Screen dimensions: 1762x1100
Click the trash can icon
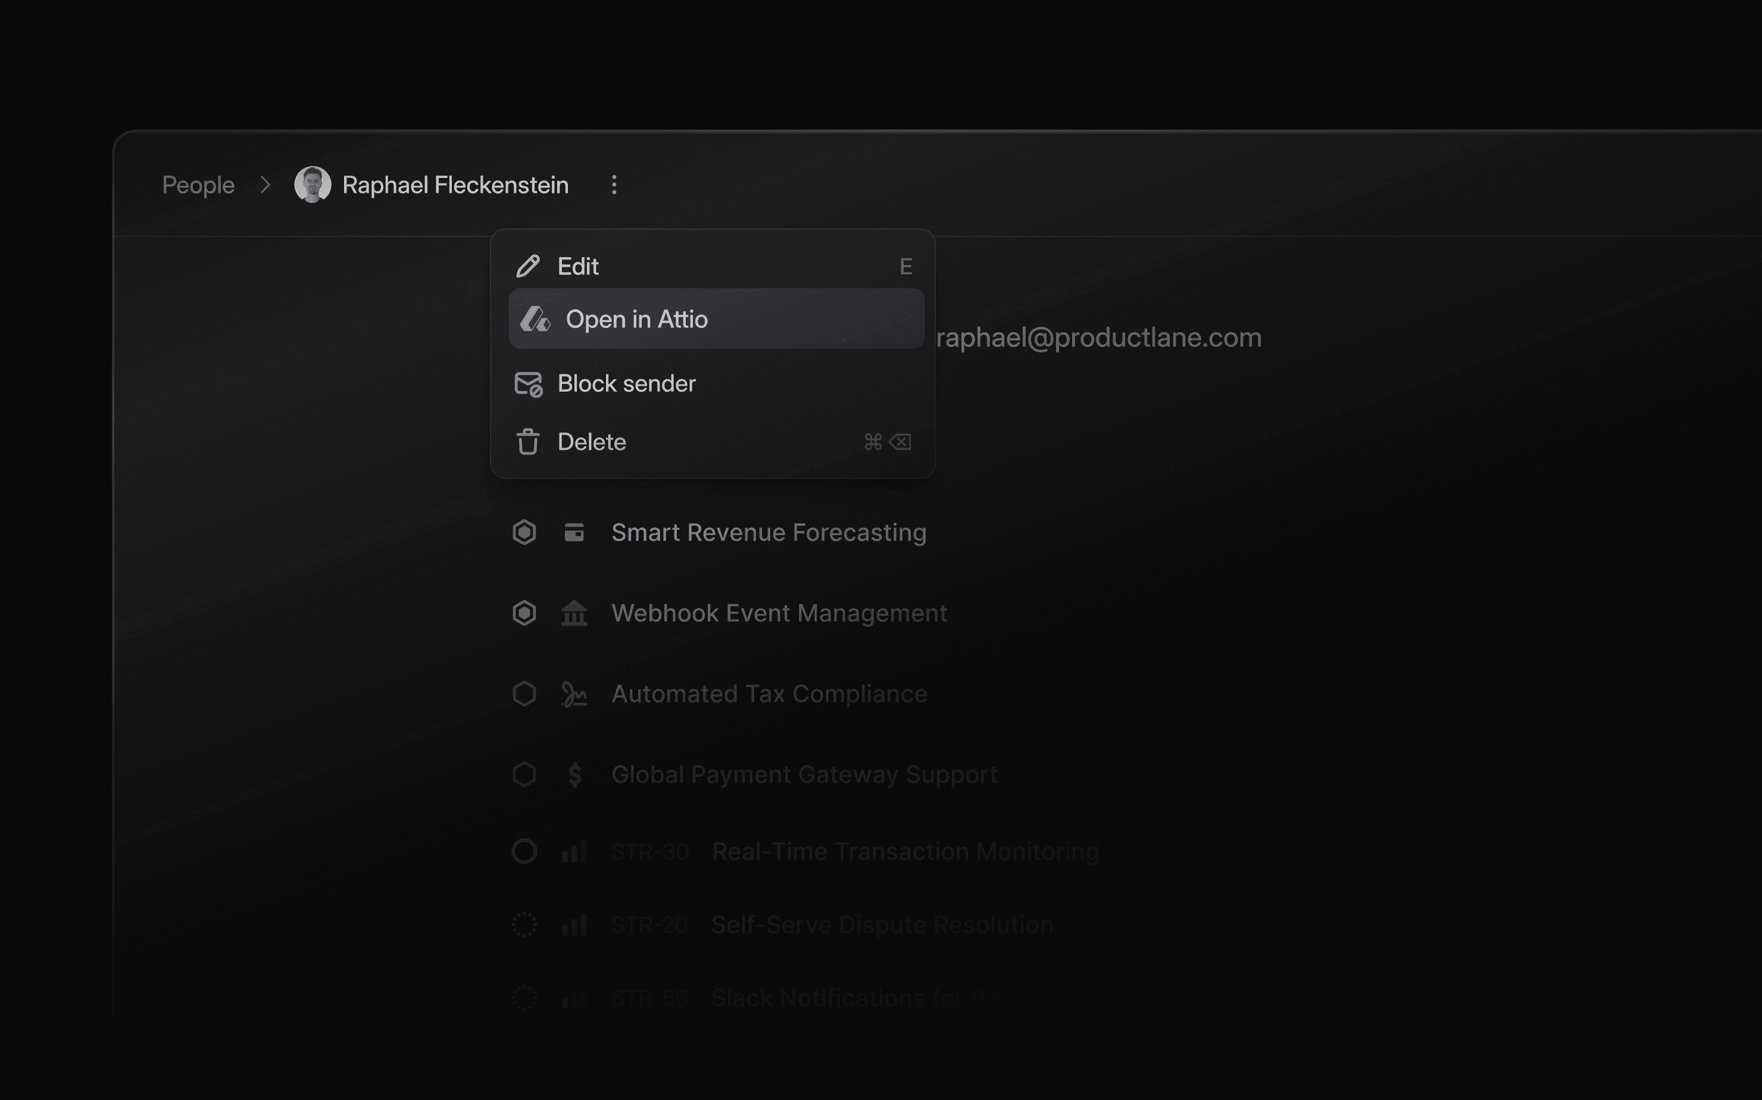point(528,442)
